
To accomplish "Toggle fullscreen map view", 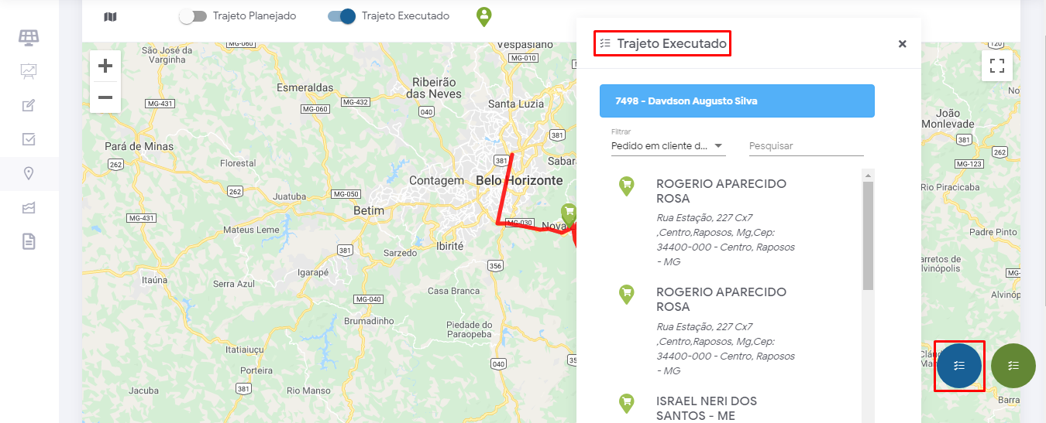I will (x=997, y=66).
